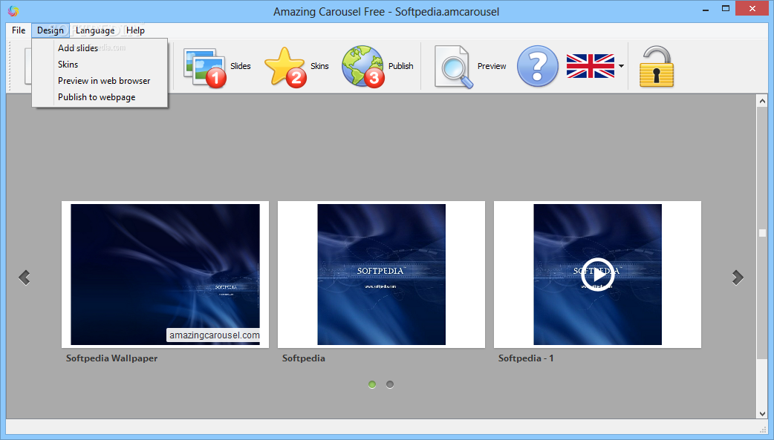
Task: Open the middle Softpedia slide thumbnail
Action: click(381, 275)
